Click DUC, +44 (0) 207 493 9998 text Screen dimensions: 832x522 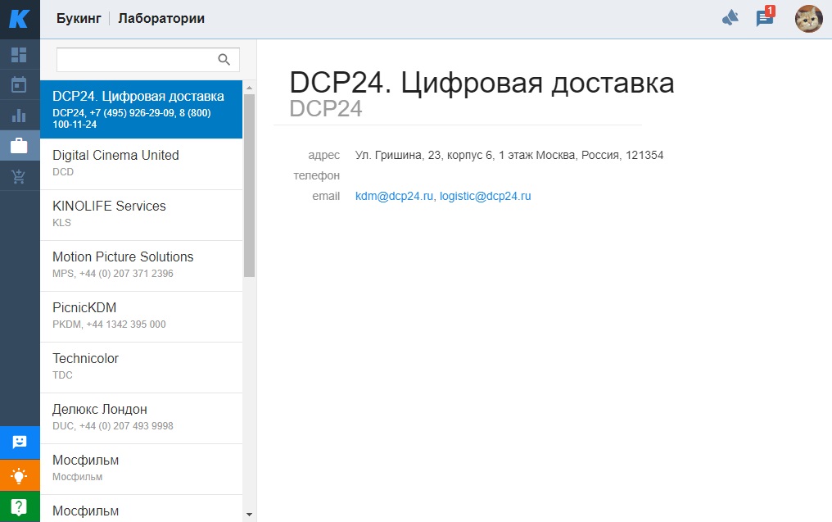pos(113,426)
